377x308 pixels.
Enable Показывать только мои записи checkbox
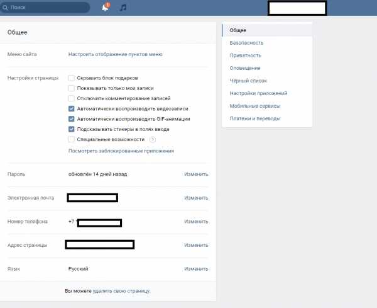pyautogui.click(x=72, y=88)
